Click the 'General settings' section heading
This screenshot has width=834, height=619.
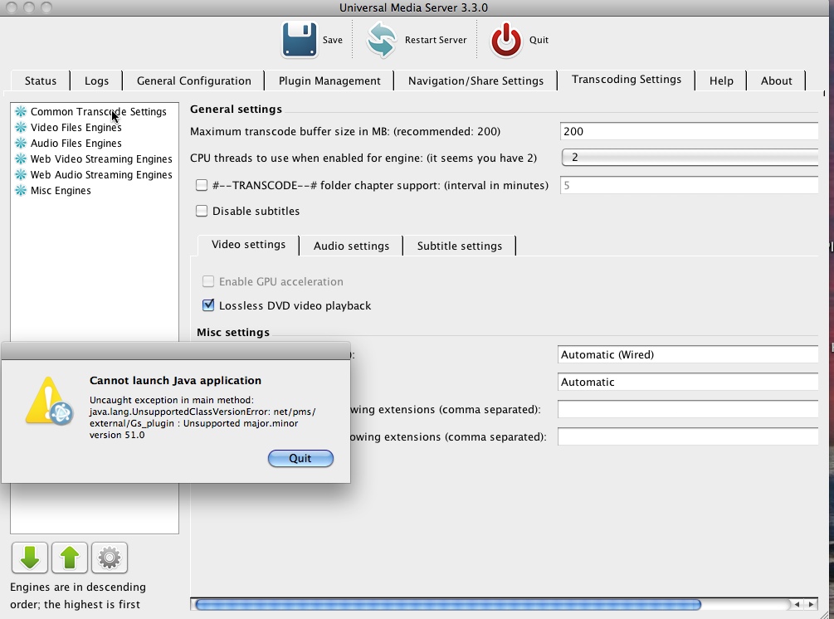tap(237, 109)
